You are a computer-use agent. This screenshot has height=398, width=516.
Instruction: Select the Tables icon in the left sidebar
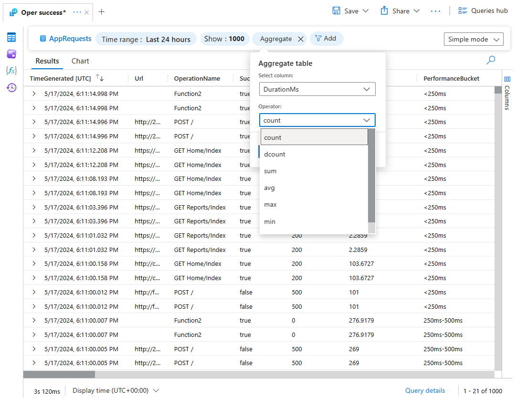[x=11, y=37]
